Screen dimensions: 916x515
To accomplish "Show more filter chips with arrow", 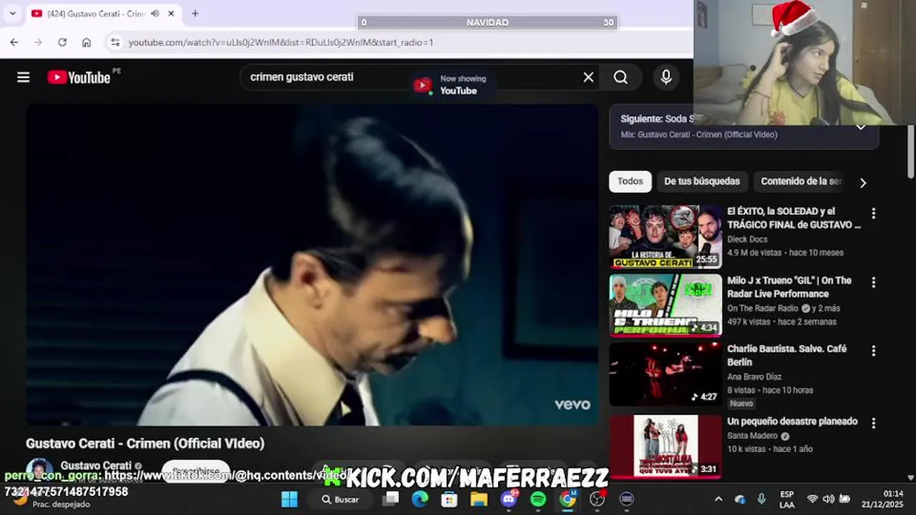I will coord(863,182).
